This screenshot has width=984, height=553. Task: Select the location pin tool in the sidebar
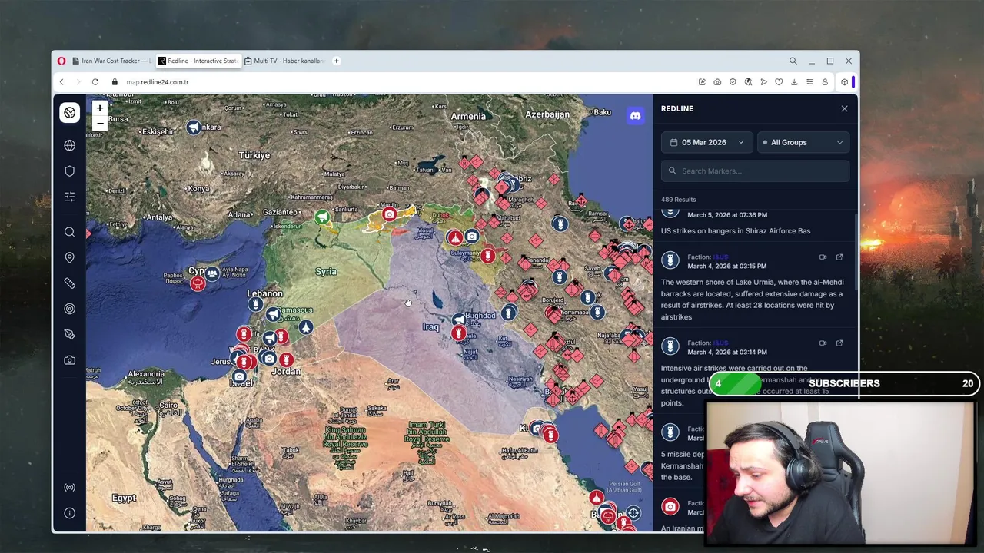(69, 257)
